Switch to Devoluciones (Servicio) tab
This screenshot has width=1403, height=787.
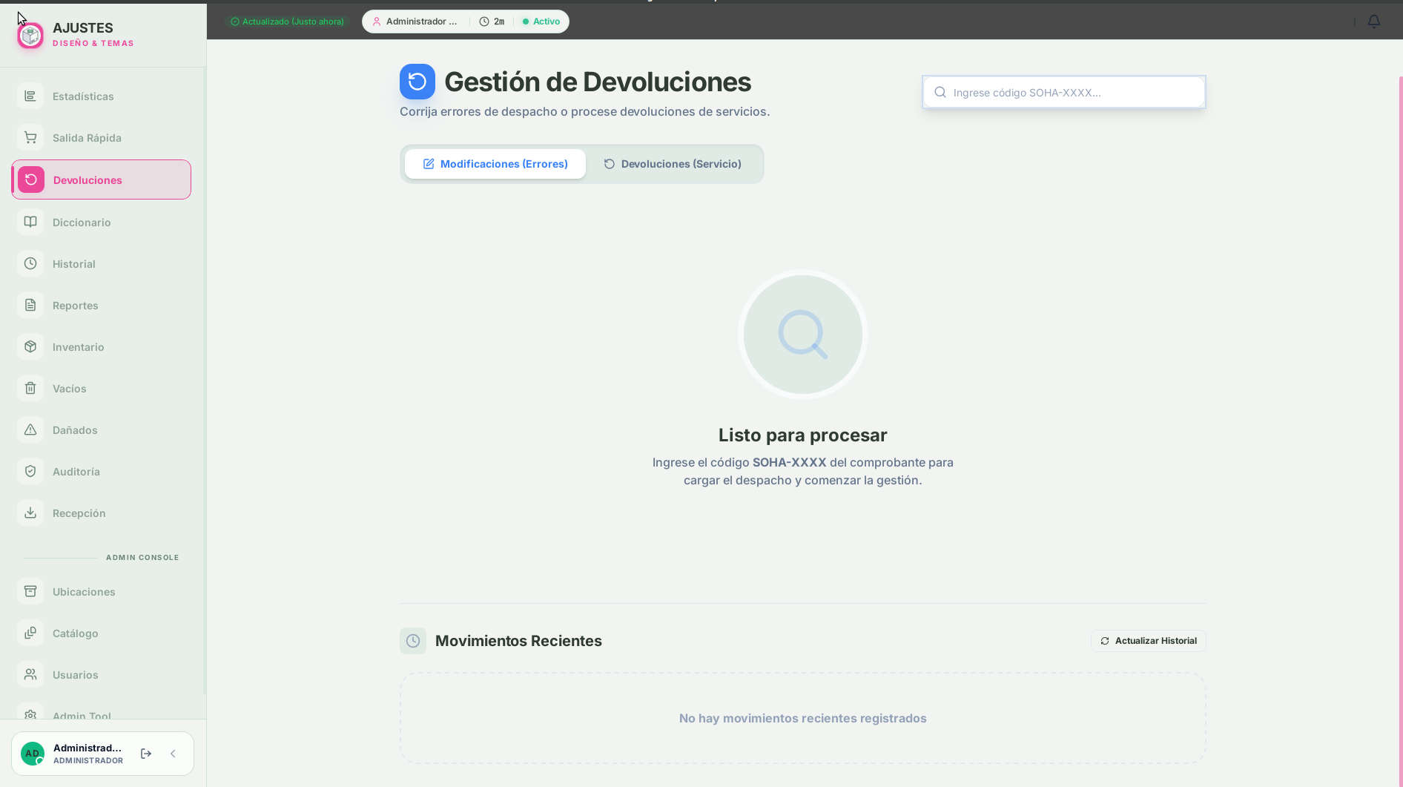pos(673,164)
